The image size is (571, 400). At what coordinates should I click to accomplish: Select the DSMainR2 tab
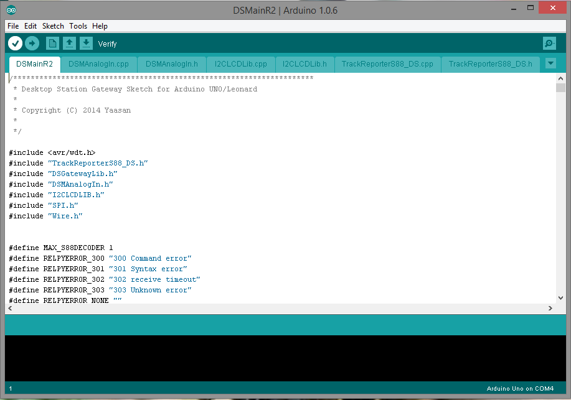coord(35,64)
